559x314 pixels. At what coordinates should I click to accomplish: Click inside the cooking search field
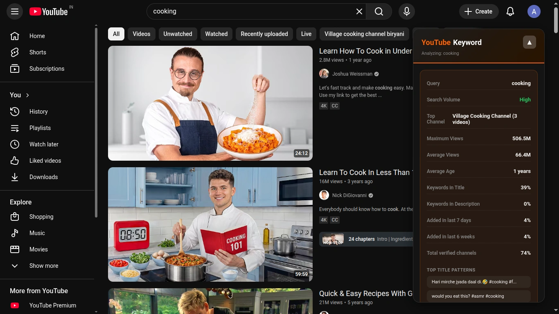250,11
